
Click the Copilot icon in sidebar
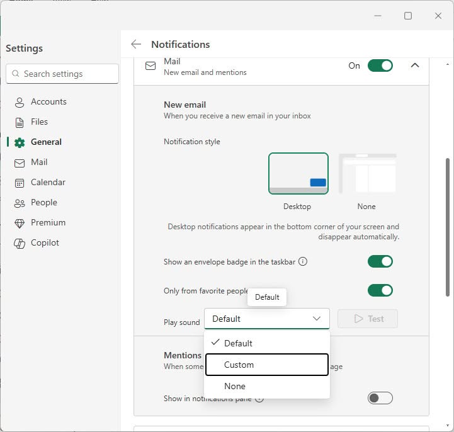click(x=20, y=244)
